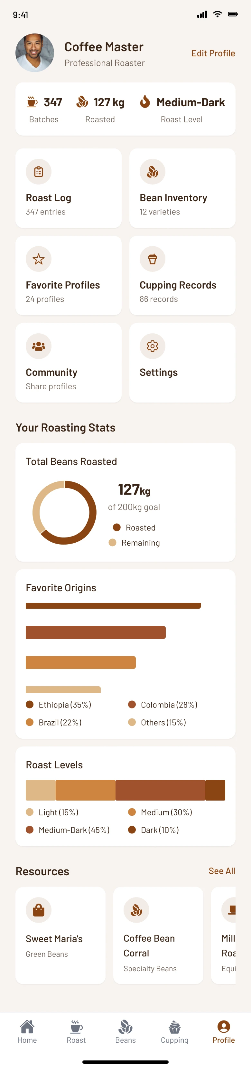Screen dimensions: 251x1073
Task: Tap the Coffee Master profile photo
Action: [35, 53]
